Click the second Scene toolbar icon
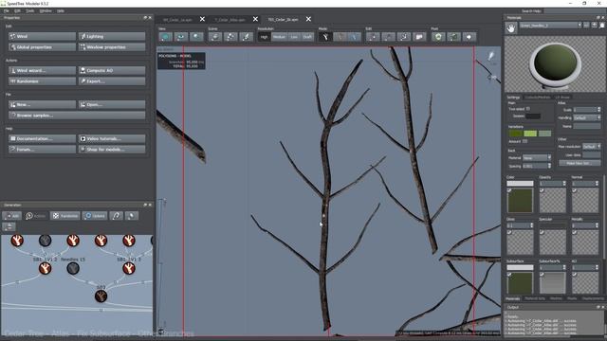Image resolution: width=607 pixels, height=341 pixels. pyautogui.click(x=230, y=37)
